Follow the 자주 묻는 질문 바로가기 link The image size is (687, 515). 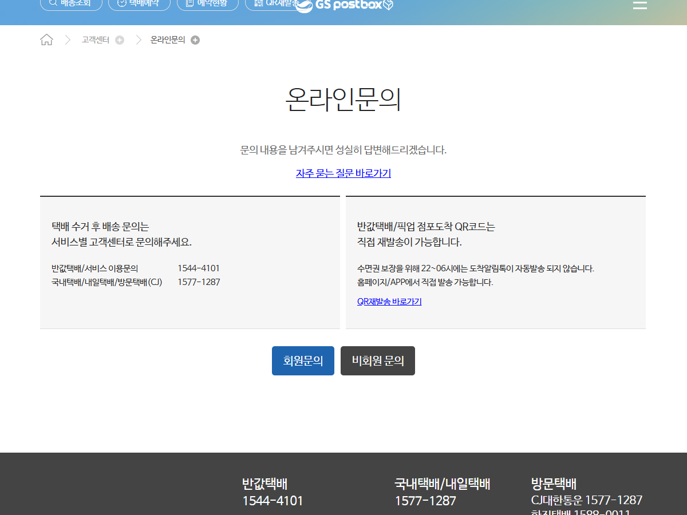(x=343, y=173)
